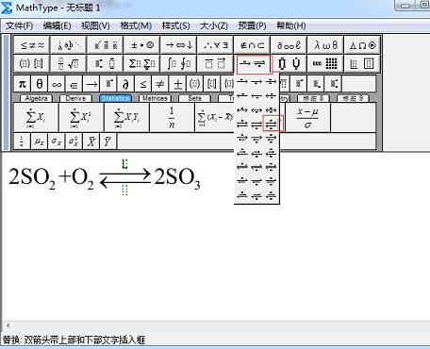This screenshot has height=349, width=430.
Task: Open the operator symbols palette (±•⊗)
Action: click(x=142, y=45)
